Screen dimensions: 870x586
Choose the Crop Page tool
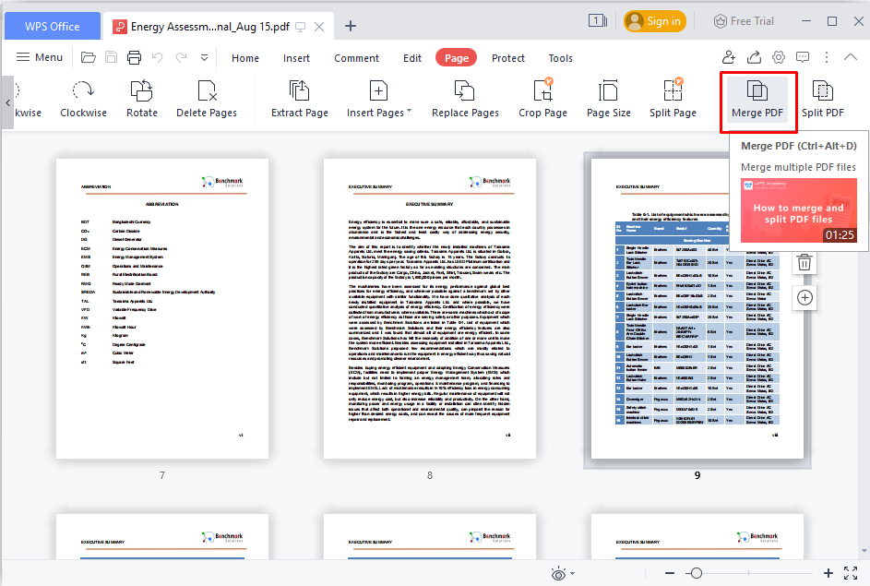[x=542, y=100]
